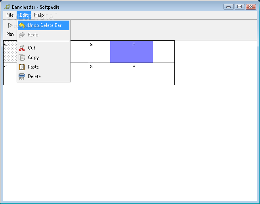
Task: Choose Paste from the Edit menu
Action: click(44, 67)
